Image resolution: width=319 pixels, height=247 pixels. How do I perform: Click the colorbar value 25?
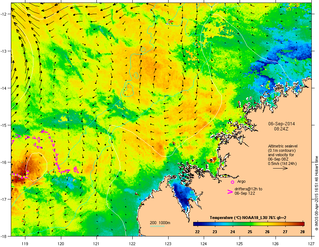250,232
